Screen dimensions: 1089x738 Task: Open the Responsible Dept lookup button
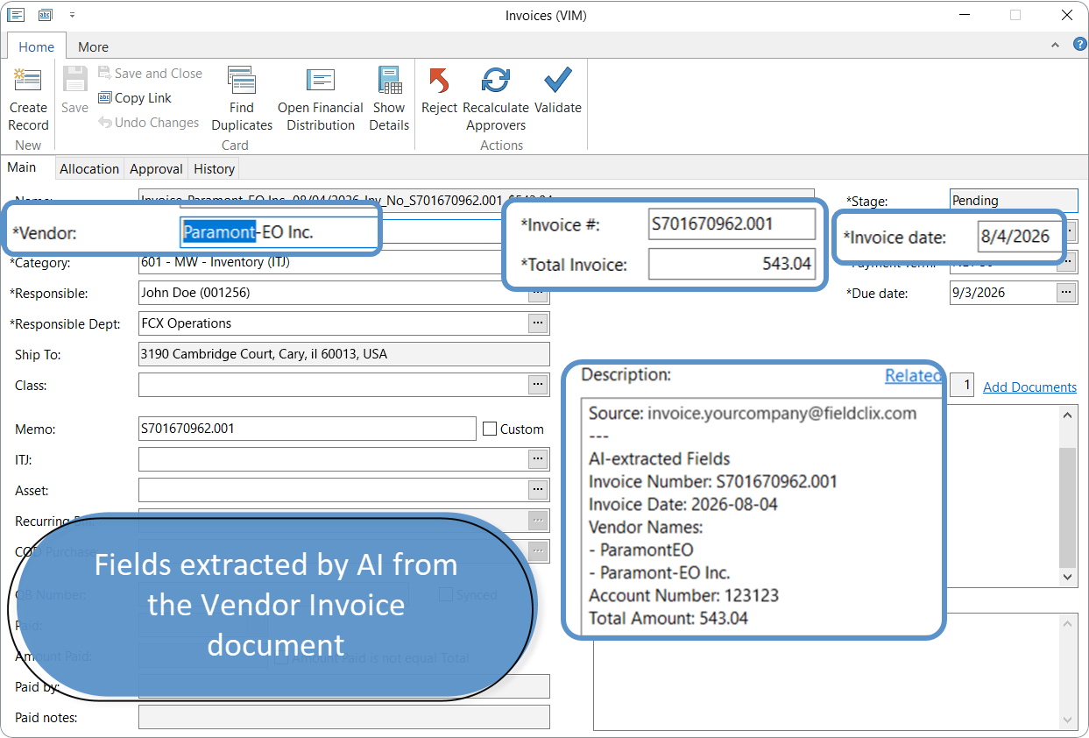(x=538, y=323)
